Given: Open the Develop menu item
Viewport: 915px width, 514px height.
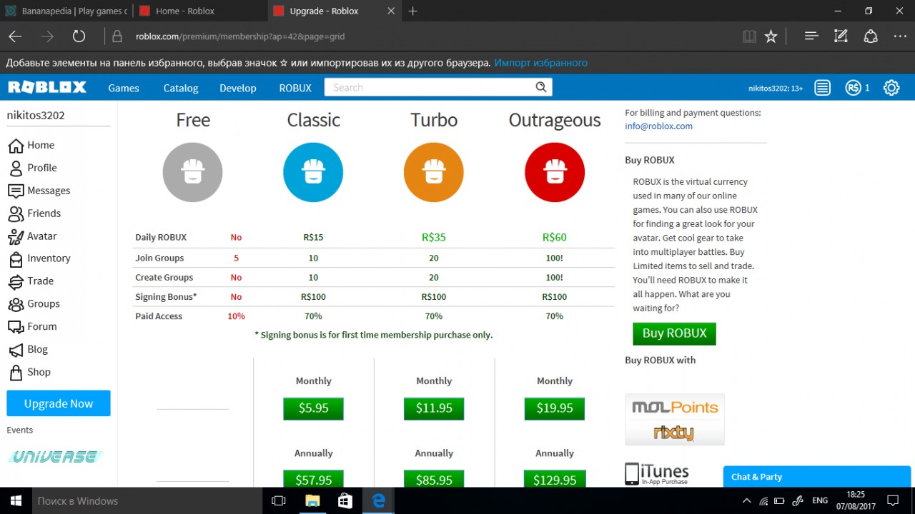Looking at the screenshot, I should click(238, 88).
